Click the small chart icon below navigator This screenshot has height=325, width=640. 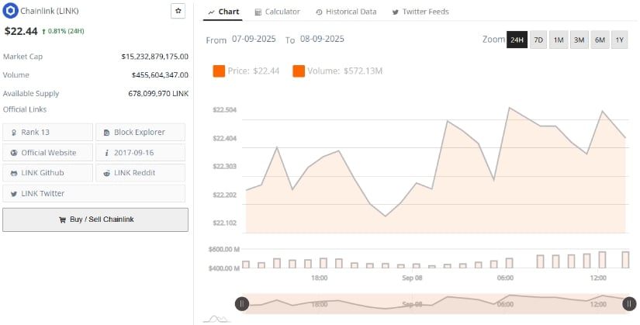[x=216, y=319]
